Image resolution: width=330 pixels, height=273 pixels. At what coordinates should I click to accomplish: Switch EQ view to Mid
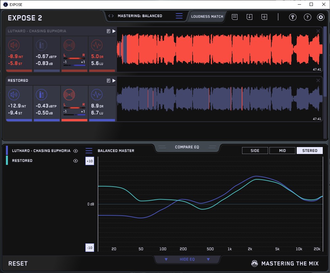(x=282, y=151)
